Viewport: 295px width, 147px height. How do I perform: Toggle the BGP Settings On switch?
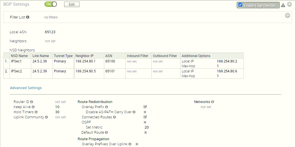click(51, 5)
